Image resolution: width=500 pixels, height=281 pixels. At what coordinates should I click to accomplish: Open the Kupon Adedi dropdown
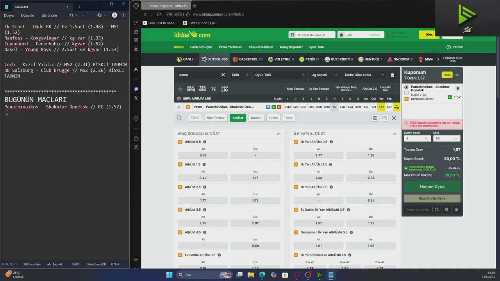417,139
